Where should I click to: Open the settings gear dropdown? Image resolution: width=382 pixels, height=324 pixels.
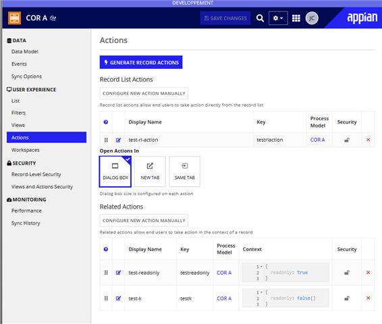pyautogui.click(x=278, y=18)
